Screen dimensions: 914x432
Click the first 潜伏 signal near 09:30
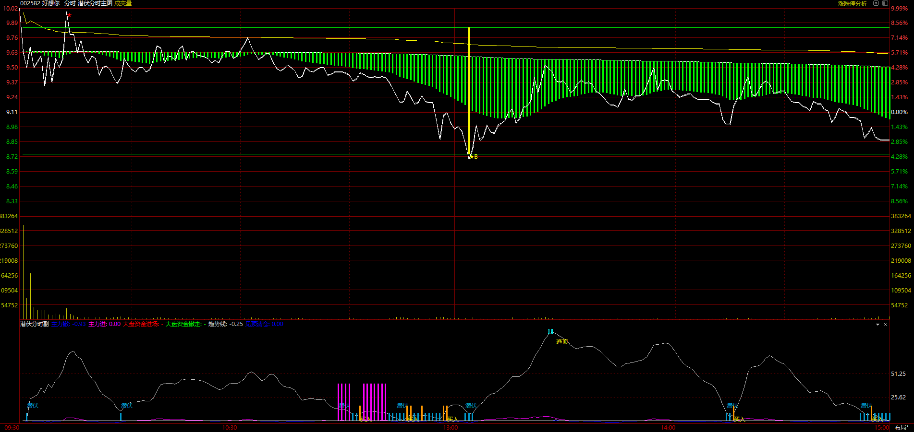click(x=33, y=406)
